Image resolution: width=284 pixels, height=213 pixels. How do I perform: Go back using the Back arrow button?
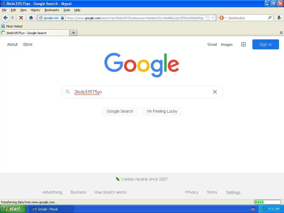click(x=6, y=18)
